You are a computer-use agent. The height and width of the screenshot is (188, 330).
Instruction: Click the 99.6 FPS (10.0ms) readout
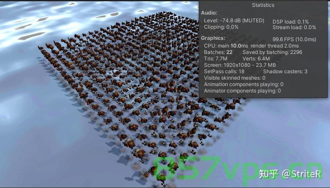click(294, 39)
